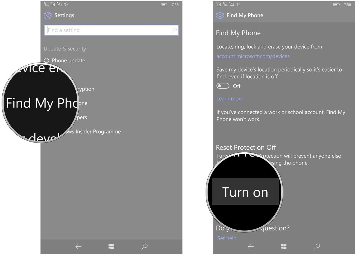Click the Get help link
The image size is (356, 255).
click(226, 238)
